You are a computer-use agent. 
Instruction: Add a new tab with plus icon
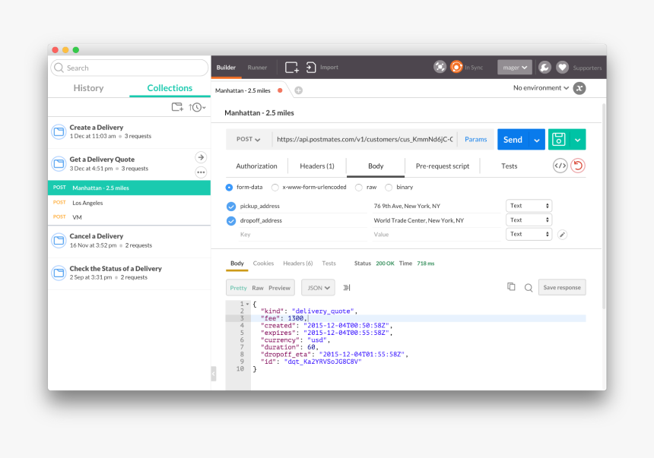[x=299, y=90]
